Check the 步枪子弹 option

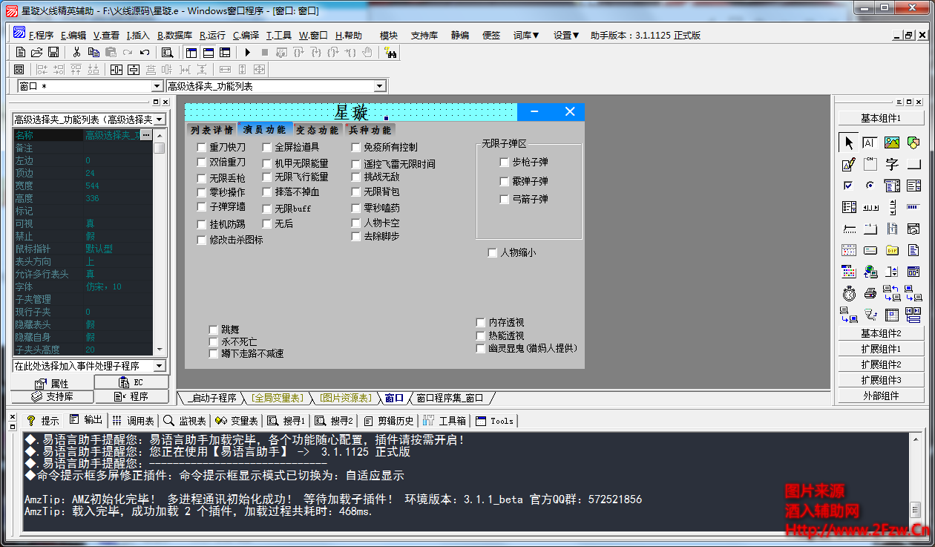coord(505,163)
